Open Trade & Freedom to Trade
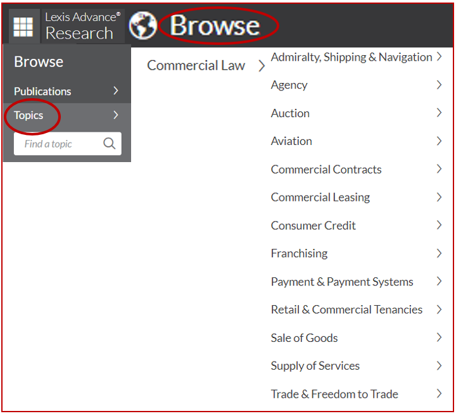The height and width of the screenshot is (416, 456). (x=334, y=394)
